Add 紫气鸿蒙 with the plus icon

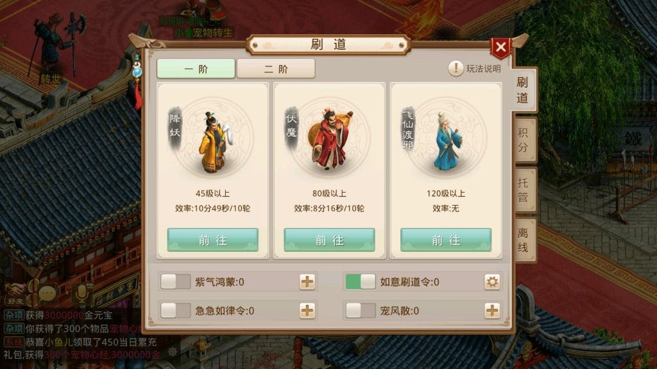(307, 282)
